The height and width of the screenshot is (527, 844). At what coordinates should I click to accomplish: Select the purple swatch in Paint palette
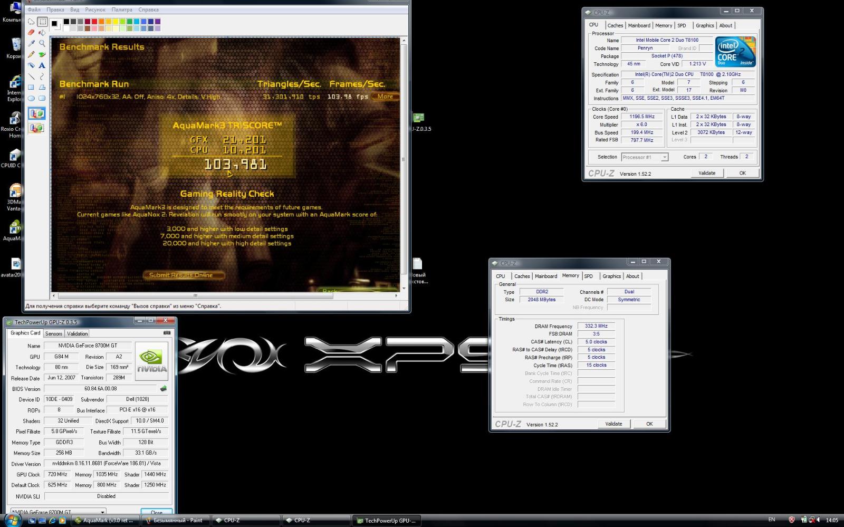158,22
